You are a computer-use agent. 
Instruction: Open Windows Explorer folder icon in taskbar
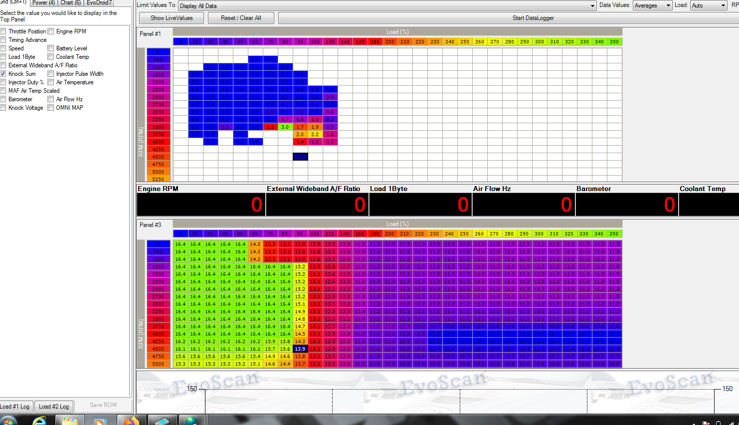tap(70, 421)
